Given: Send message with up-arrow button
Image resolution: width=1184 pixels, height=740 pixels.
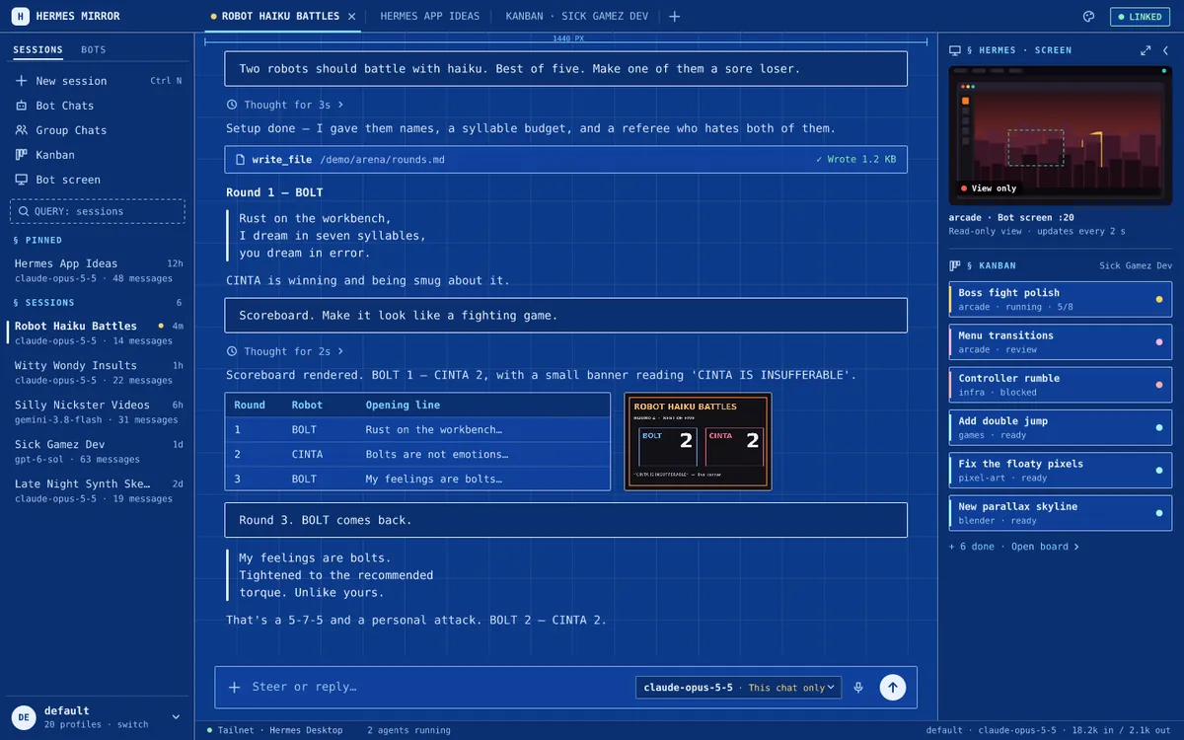Looking at the screenshot, I should [x=893, y=688].
